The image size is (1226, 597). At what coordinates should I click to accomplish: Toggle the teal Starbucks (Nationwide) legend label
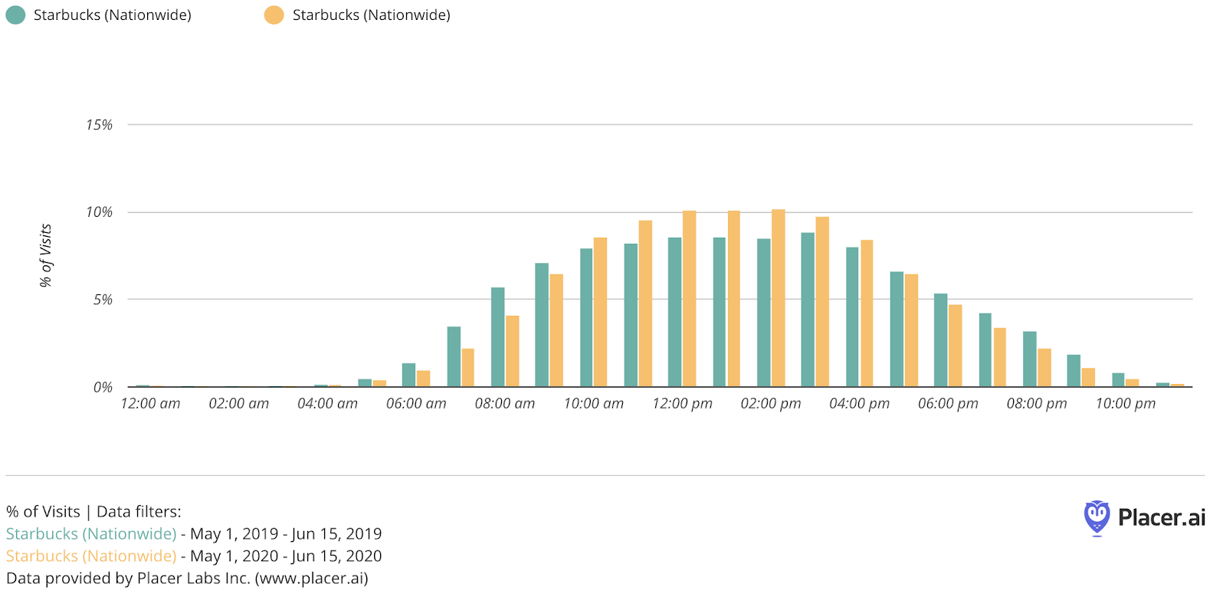(x=112, y=15)
